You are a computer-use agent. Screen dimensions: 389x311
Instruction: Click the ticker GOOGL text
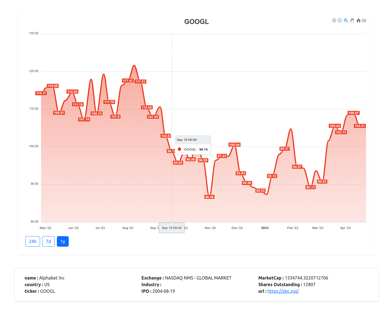[x=48, y=291]
